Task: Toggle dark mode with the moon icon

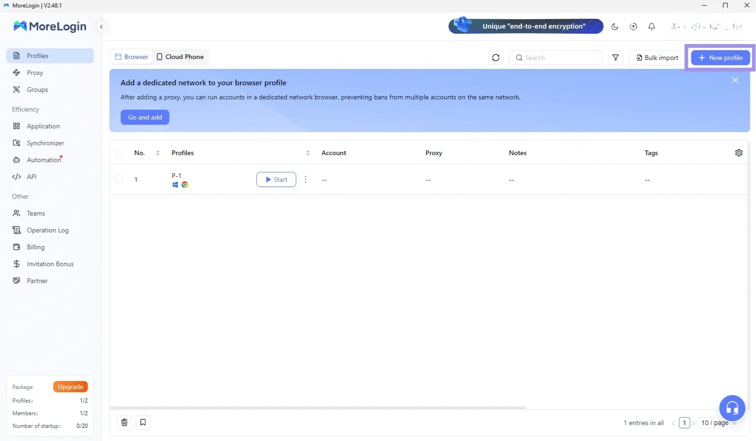Action: [x=615, y=27]
